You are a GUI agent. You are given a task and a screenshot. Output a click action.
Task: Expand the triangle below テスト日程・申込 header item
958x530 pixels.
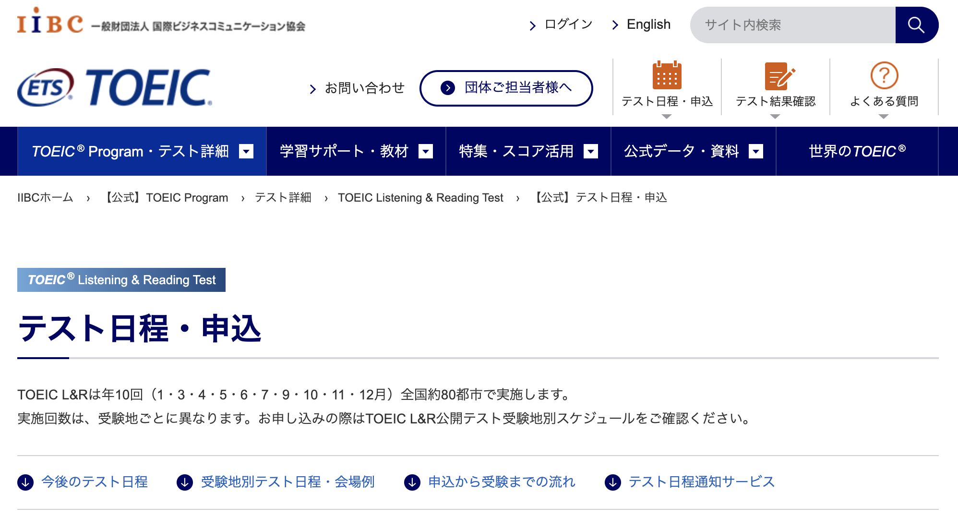pos(667,117)
